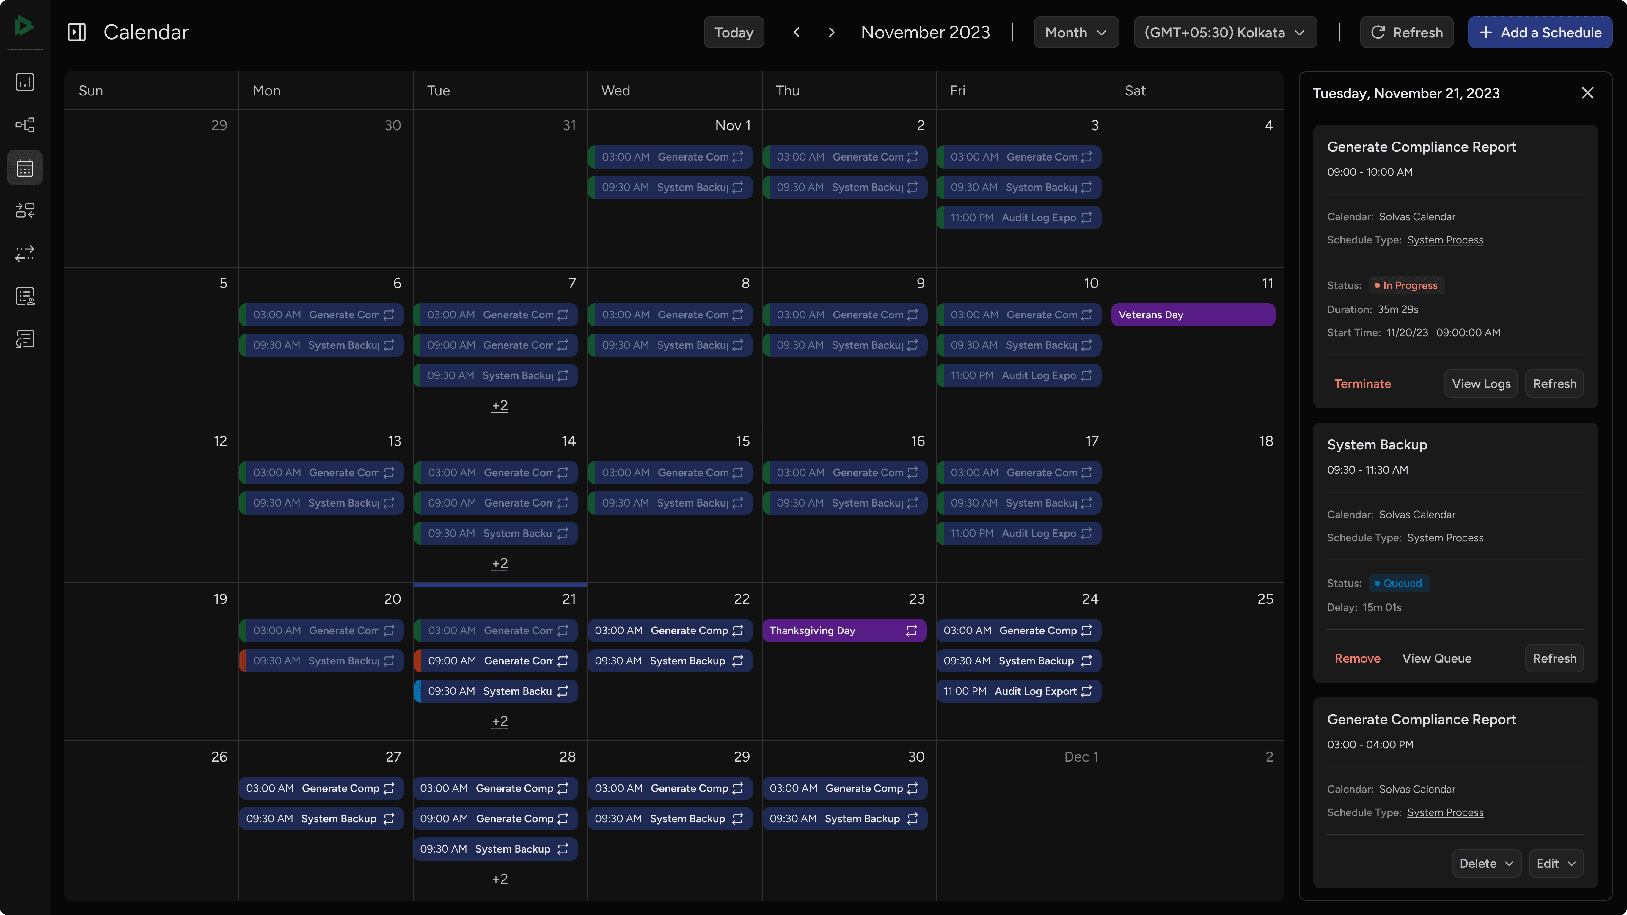Open the task assignments icon in sidebar

click(x=25, y=295)
